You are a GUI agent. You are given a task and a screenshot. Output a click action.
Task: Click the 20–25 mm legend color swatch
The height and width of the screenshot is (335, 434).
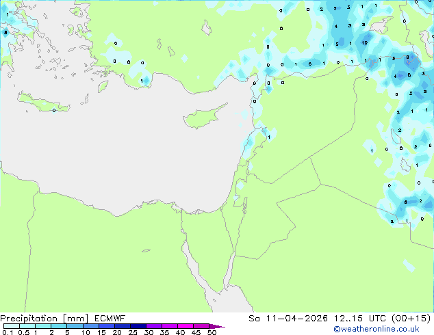click(x=122, y=326)
